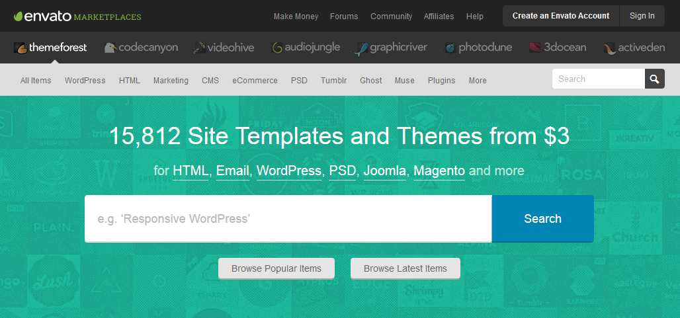Click the magnifier search icon button
This screenshot has width=680, height=318.
pos(655,79)
